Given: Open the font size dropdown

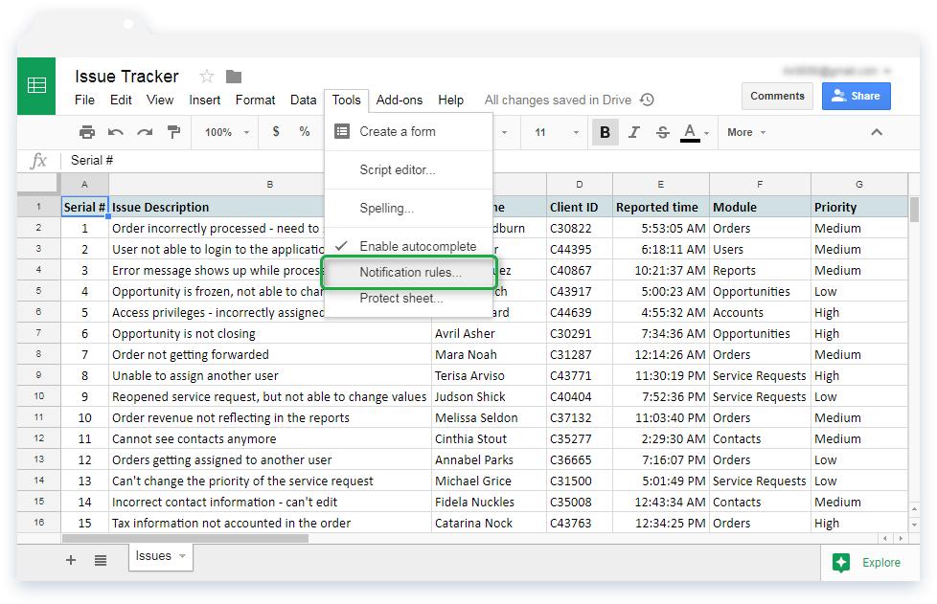Looking at the screenshot, I should (x=560, y=132).
